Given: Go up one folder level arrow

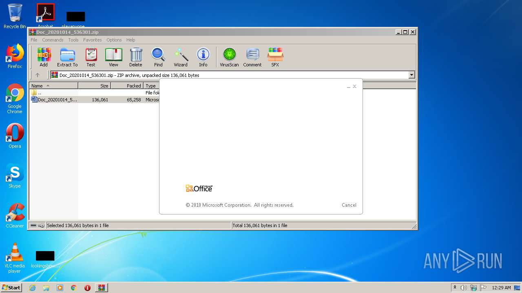Looking at the screenshot, I should point(38,75).
